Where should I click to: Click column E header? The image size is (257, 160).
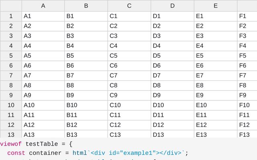216,6
